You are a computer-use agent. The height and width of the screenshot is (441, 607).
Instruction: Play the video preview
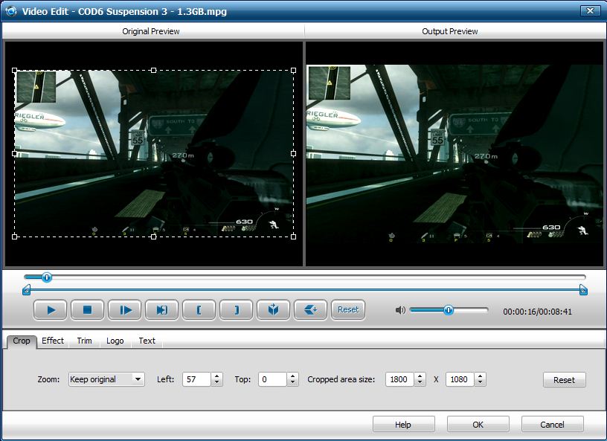tap(51, 310)
